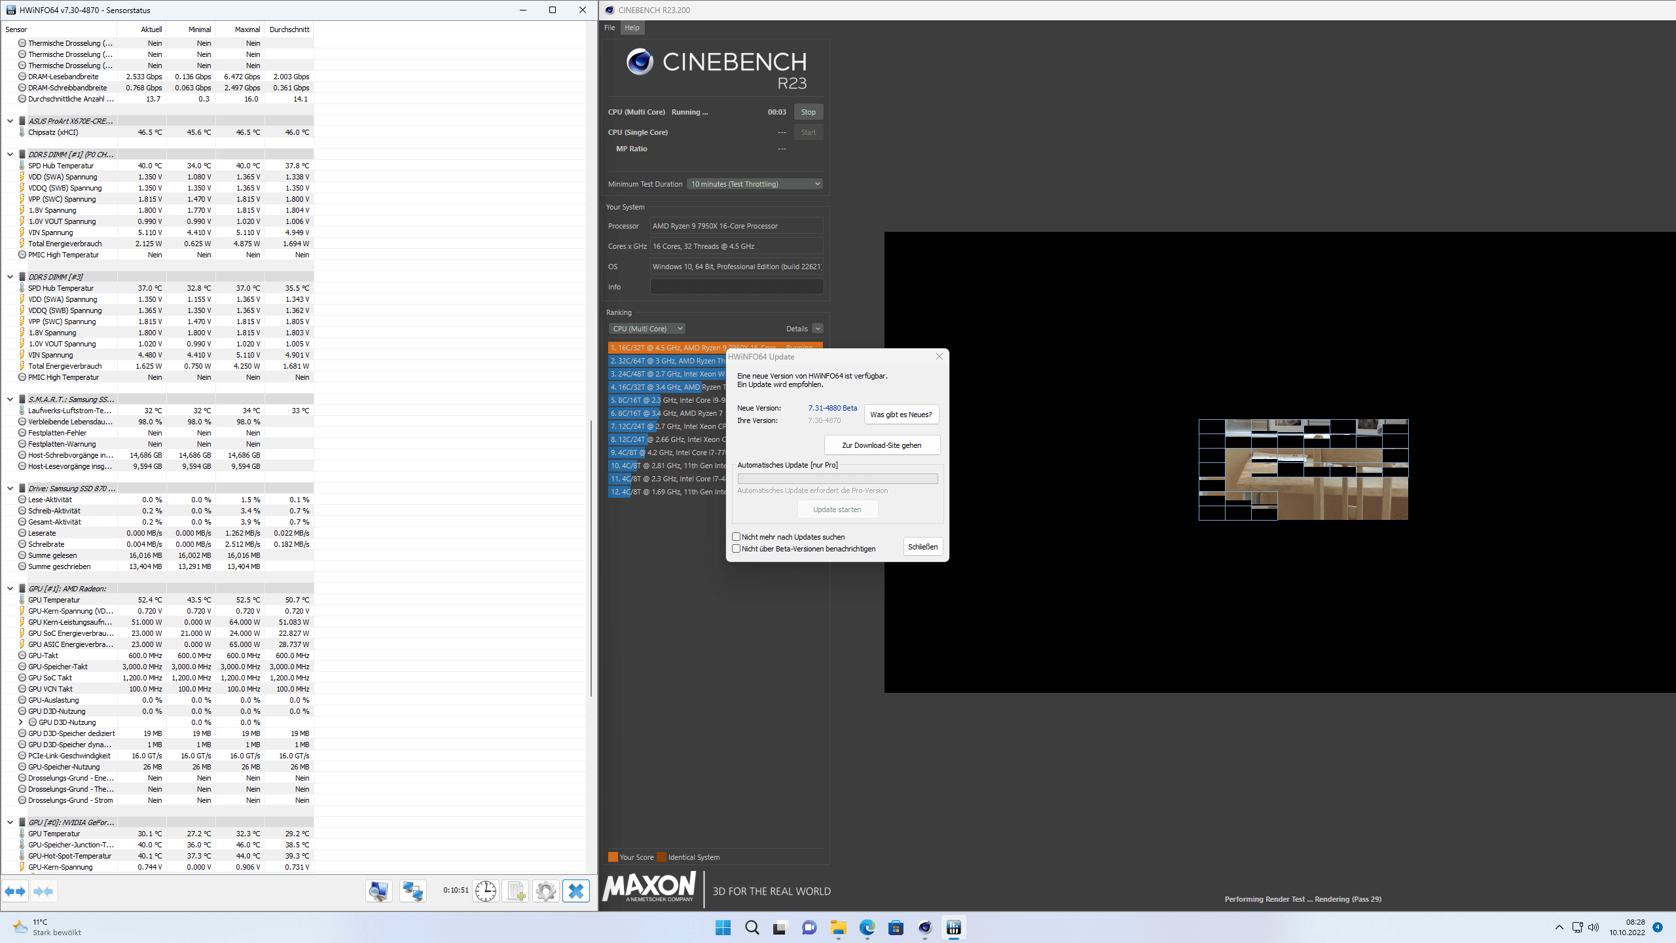Open Microsoft Store from the taskbar
The height and width of the screenshot is (943, 1676).
(896, 927)
